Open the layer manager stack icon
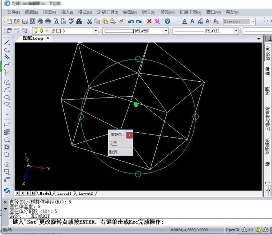Viewport: 272px width, 235px height. (9, 31)
